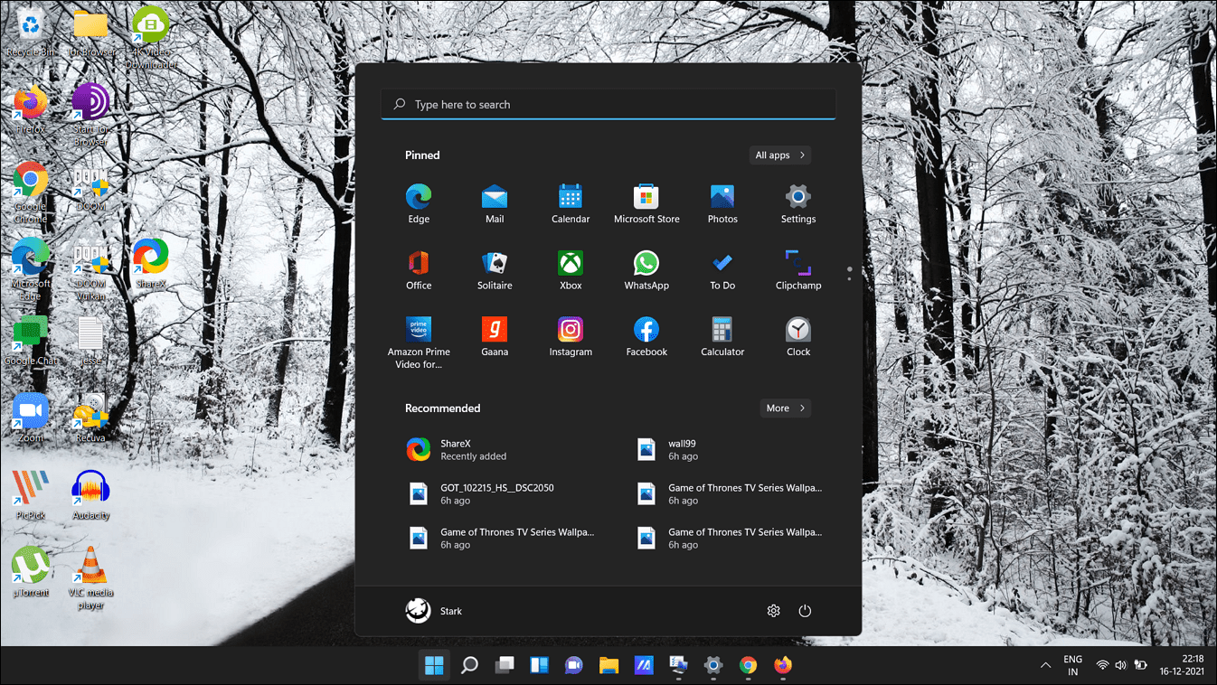
Task: Click the All apps button
Action: click(x=780, y=155)
